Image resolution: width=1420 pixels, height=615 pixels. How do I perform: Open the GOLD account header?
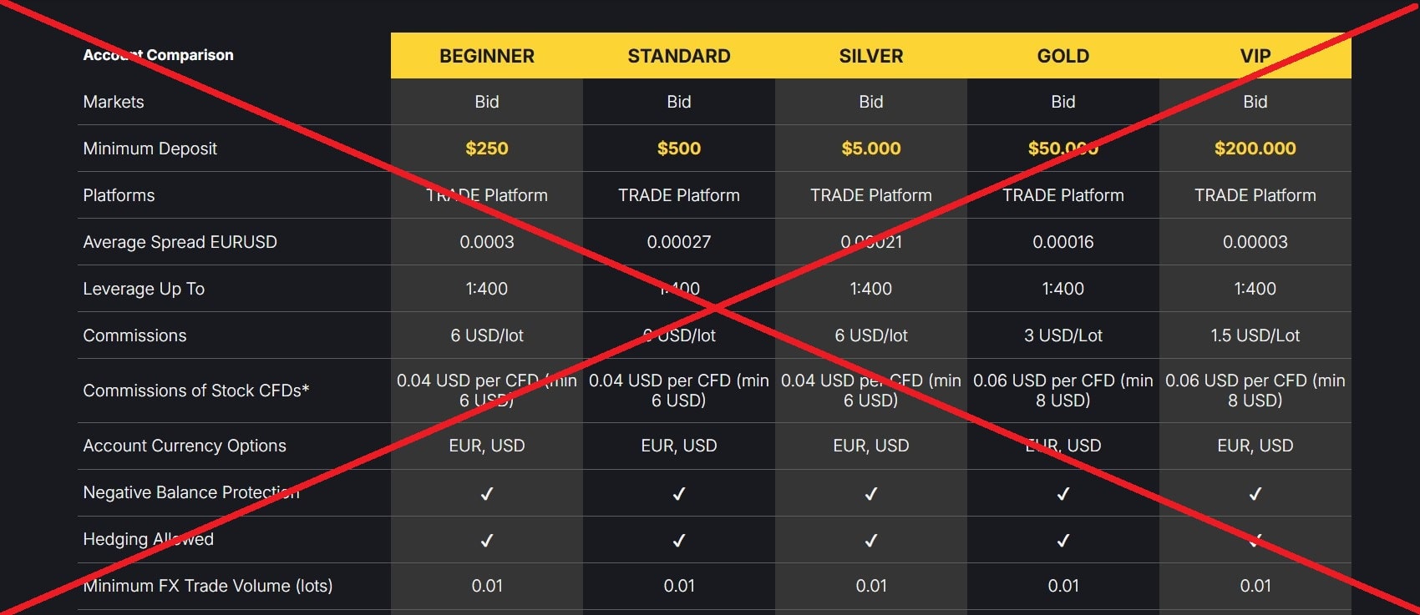pos(1063,56)
